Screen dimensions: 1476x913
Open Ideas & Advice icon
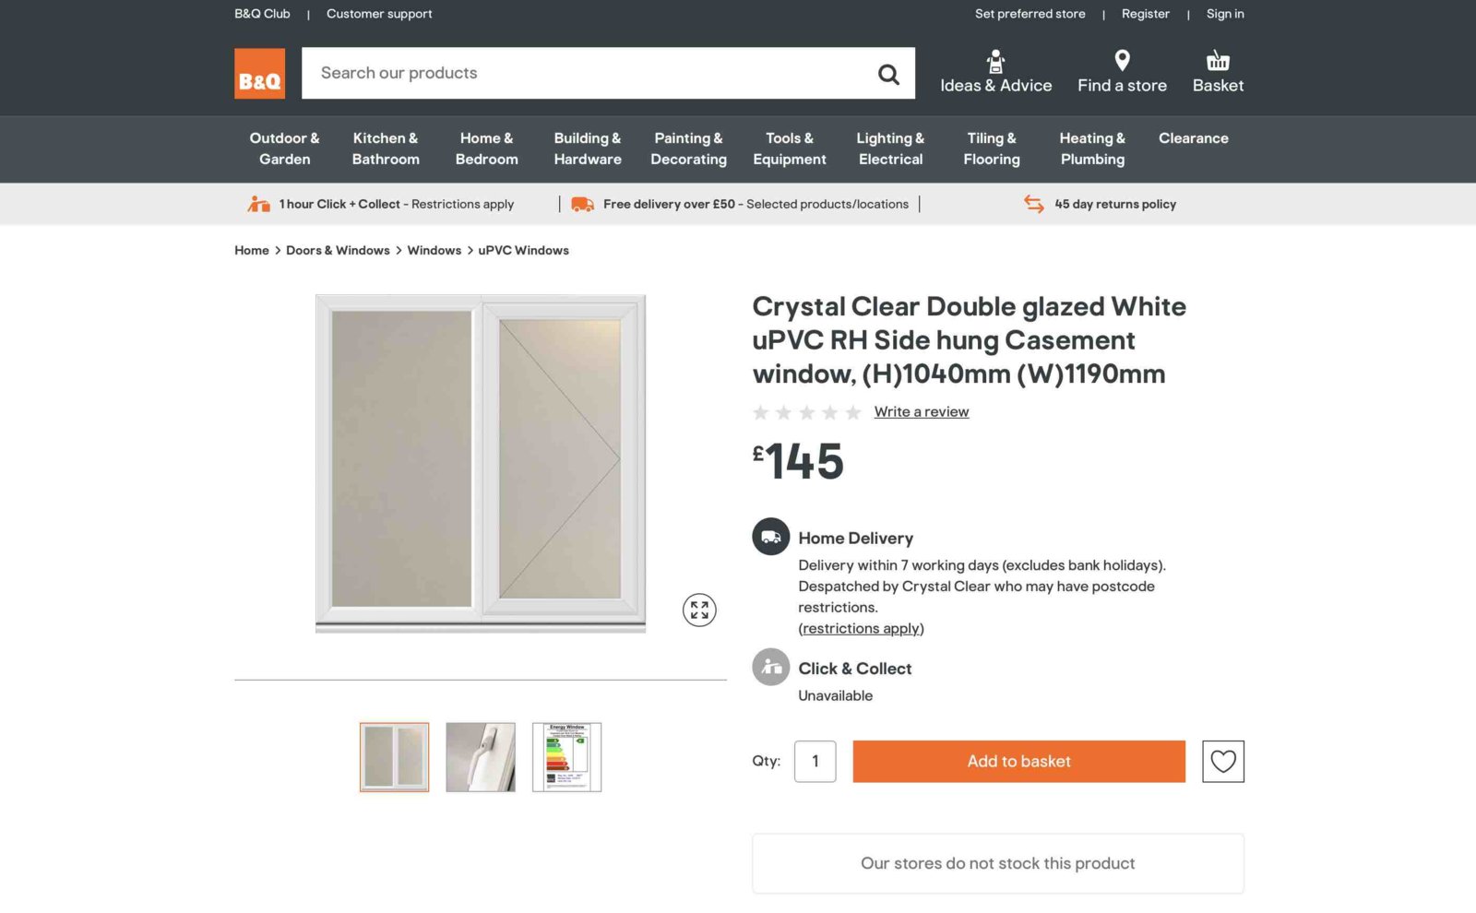pyautogui.click(x=995, y=62)
